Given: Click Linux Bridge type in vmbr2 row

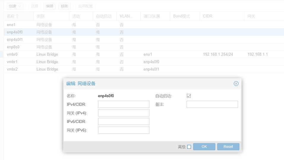Looking at the screenshot, I should (47, 69).
